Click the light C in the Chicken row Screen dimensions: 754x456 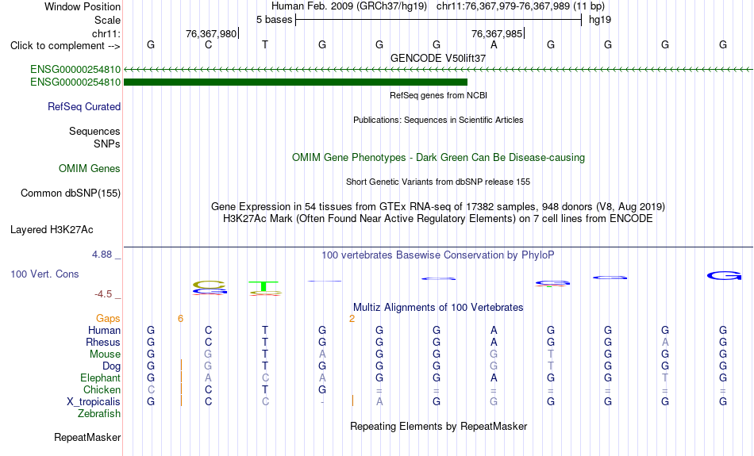pyautogui.click(x=151, y=389)
